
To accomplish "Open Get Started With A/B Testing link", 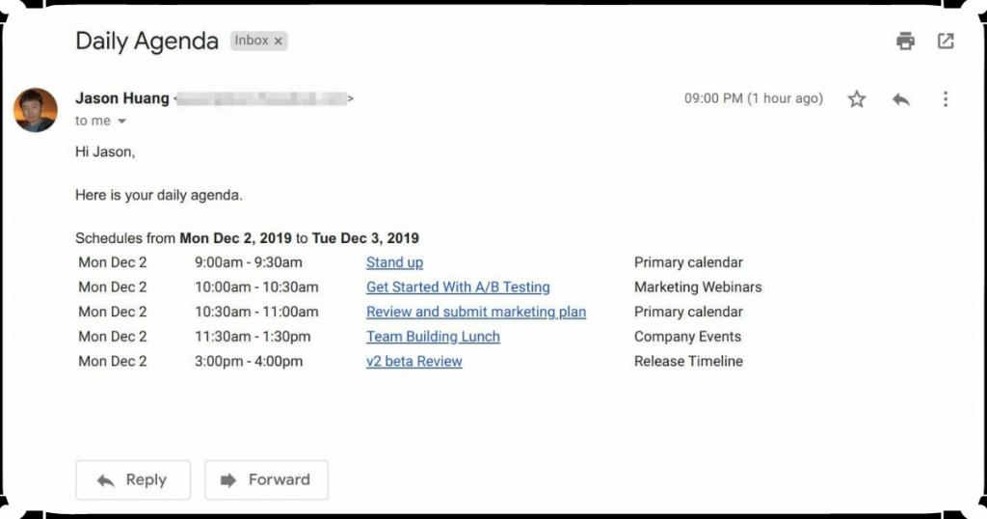I will pyautogui.click(x=458, y=287).
